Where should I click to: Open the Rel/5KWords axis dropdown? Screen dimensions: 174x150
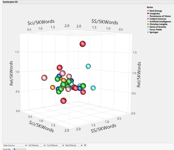[74, 145]
